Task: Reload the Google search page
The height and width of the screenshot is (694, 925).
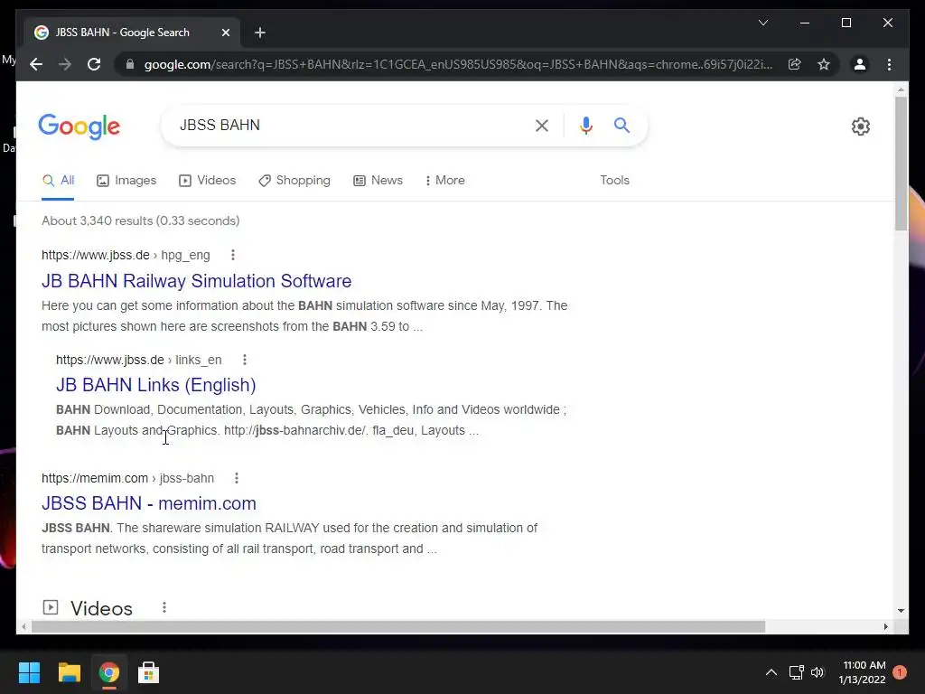Action: [x=94, y=64]
